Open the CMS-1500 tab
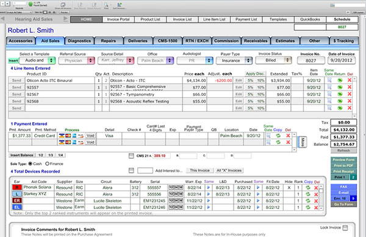The width and height of the screenshot is (366, 237). click(x=167, y=41)
